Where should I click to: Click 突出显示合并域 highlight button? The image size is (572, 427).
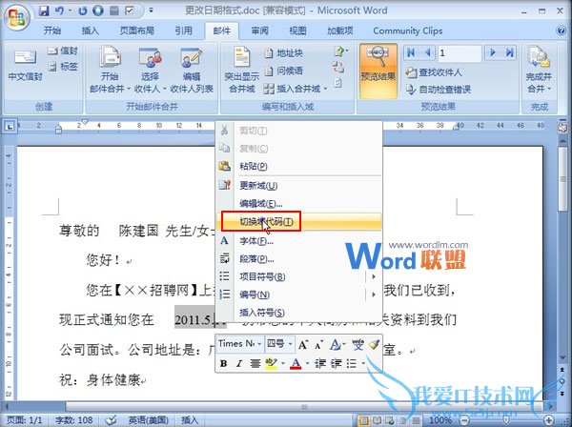[x=241, y=70]
